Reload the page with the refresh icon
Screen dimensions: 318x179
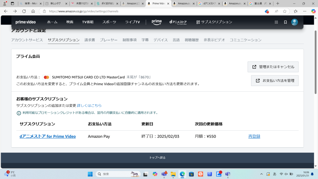24,11
